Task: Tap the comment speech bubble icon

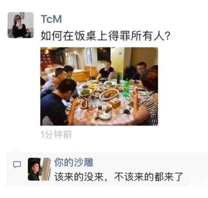Action: tap(17, 165)
